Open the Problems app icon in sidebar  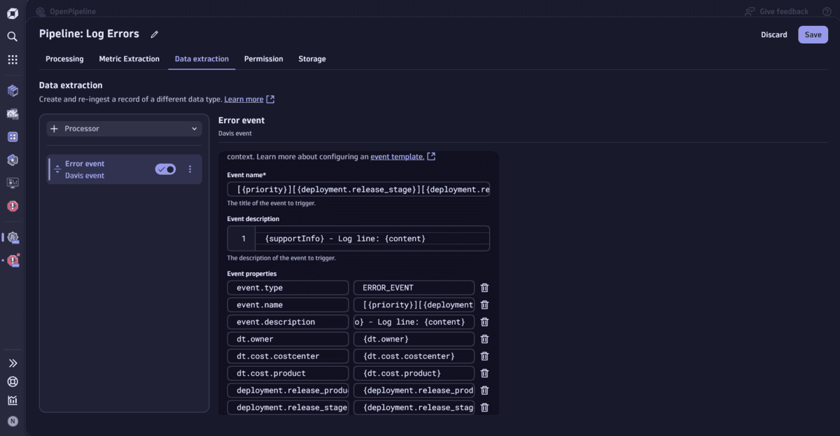pyautogui.click(x=12, y=206)
